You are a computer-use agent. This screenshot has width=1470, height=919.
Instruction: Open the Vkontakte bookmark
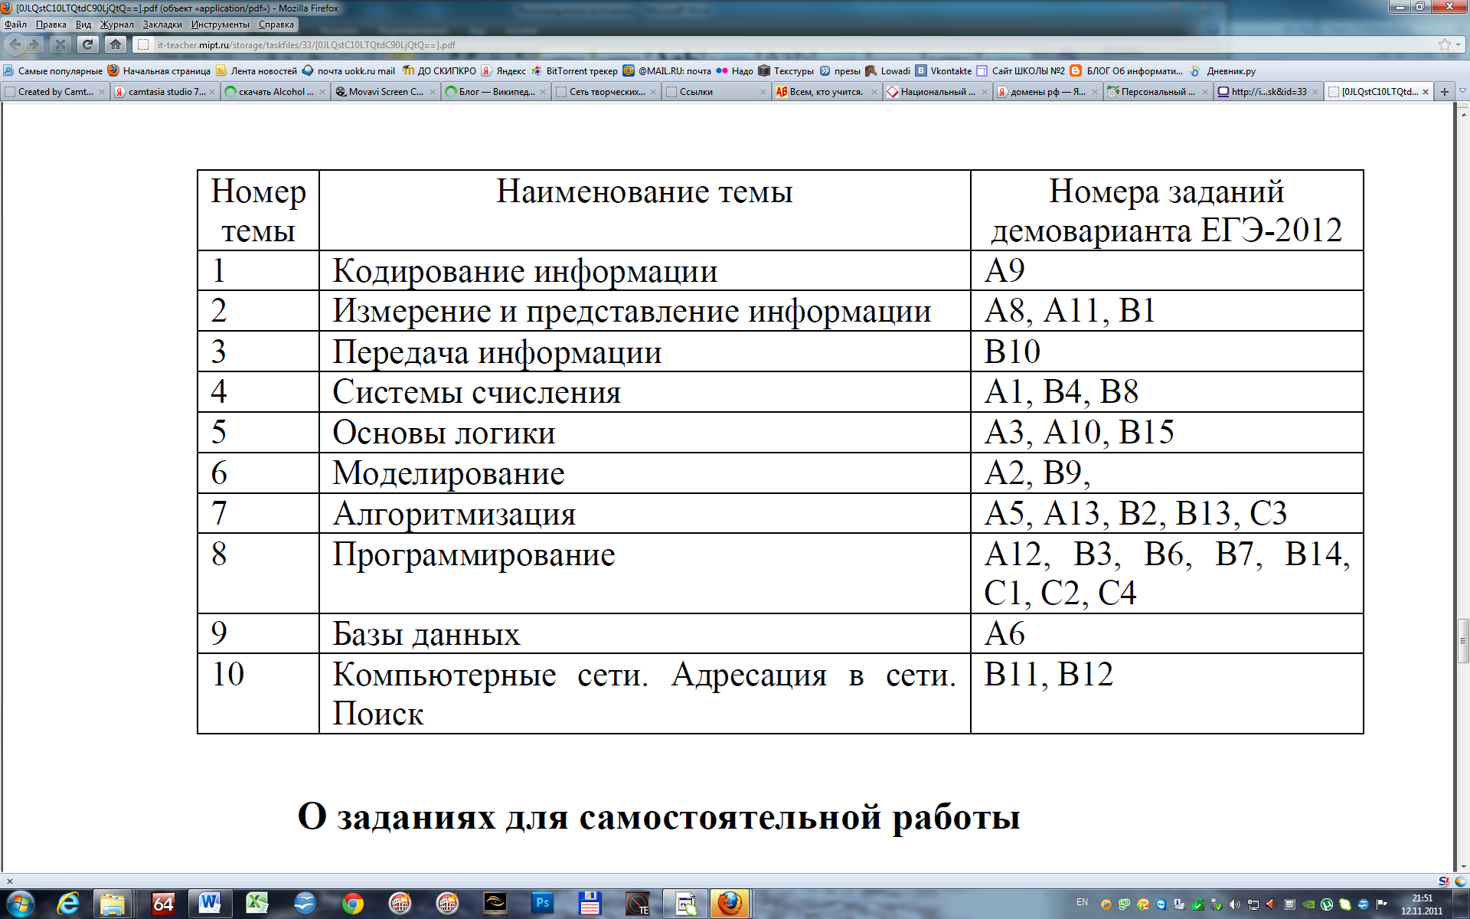[944, 70]
